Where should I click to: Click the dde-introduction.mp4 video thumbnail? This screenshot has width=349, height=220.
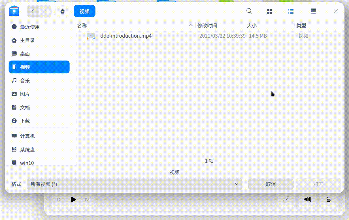tap(91, 36)
